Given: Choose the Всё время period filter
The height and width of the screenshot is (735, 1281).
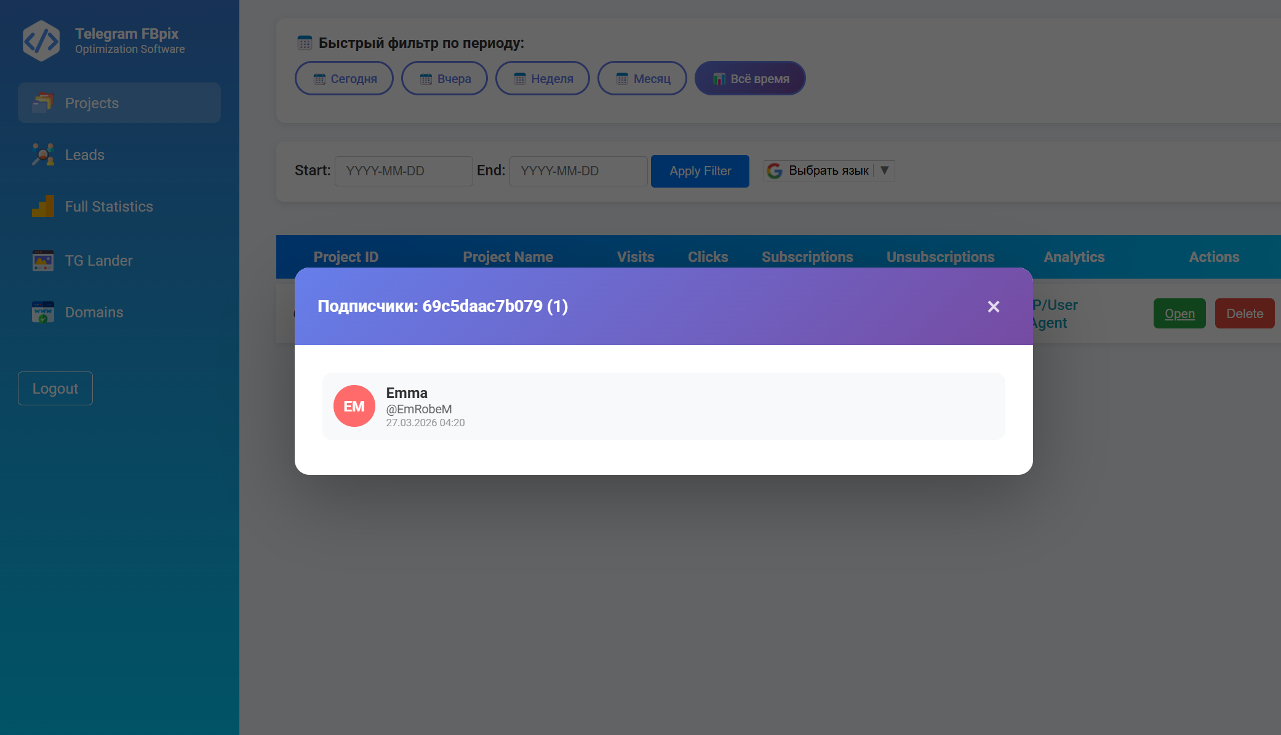Looking at the screenshot, I should (750, 79).
